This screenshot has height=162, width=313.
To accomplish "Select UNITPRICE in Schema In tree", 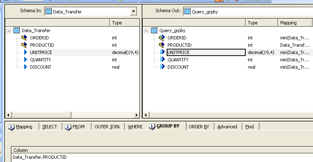I will point(41,52).
